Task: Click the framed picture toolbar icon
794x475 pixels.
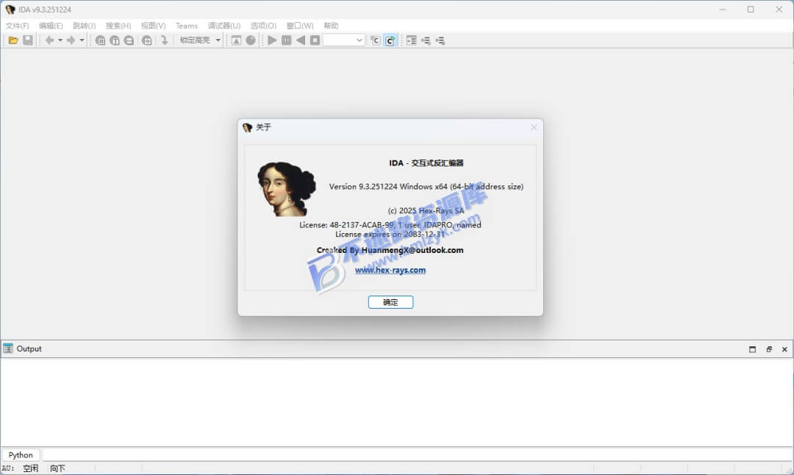Action: point(236,40)
